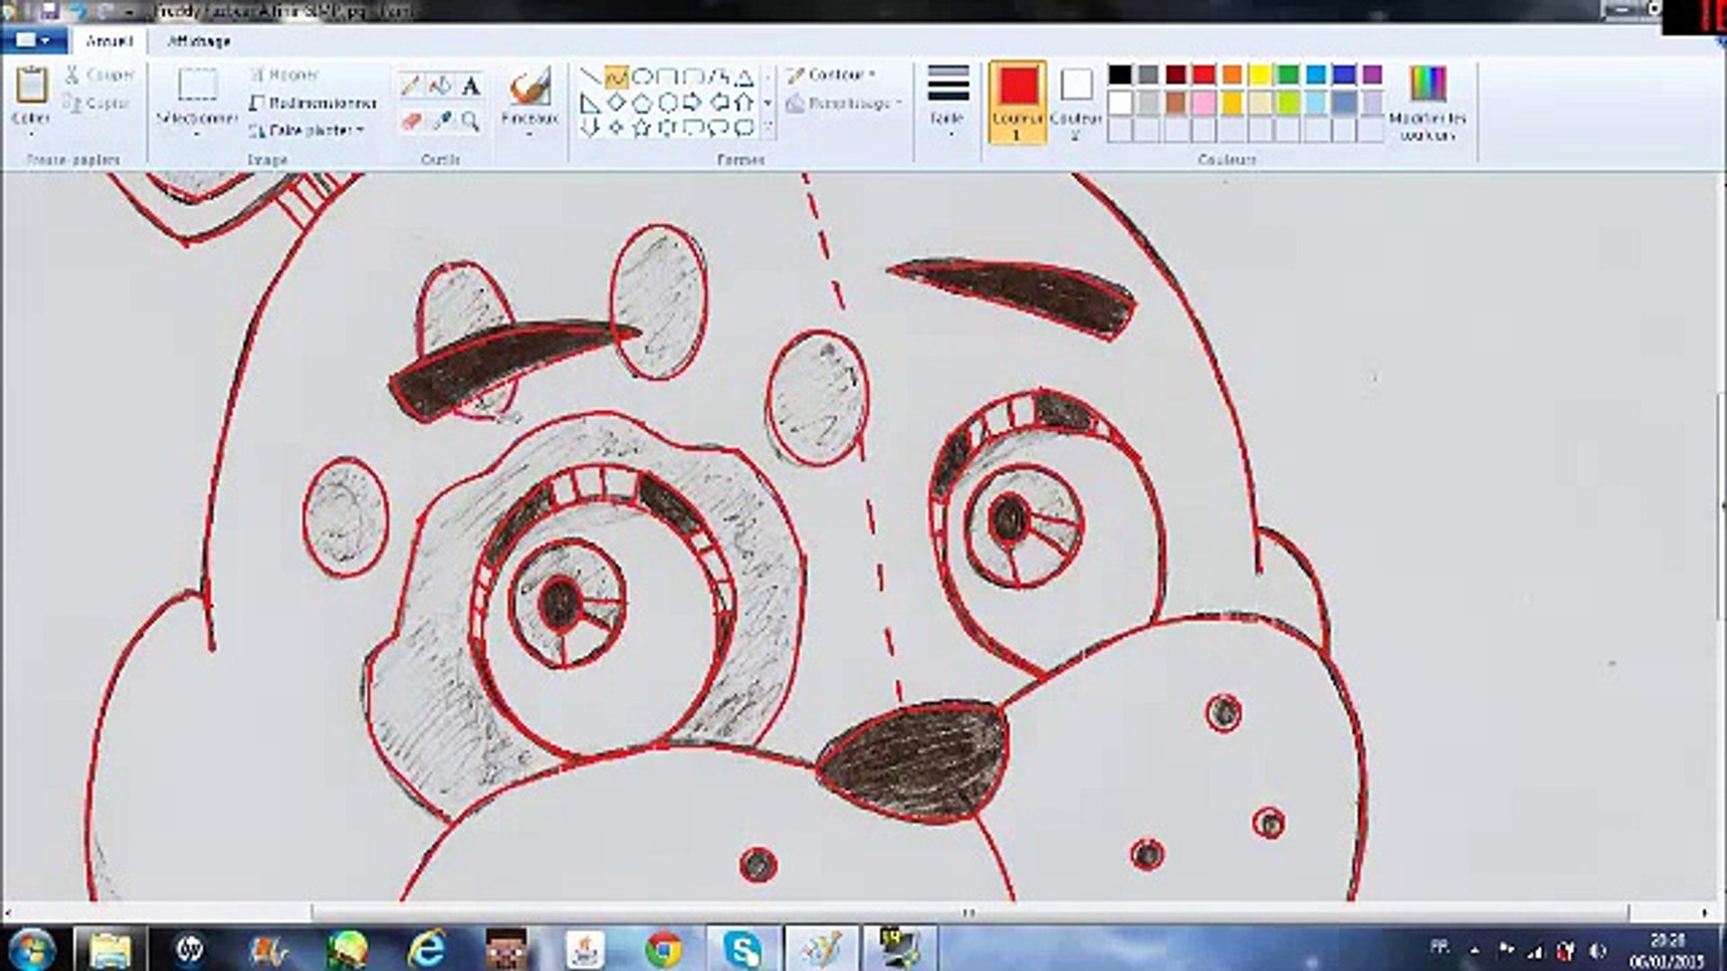
Task: Pick the yellow color swatch
Action: pos(1259,75)
